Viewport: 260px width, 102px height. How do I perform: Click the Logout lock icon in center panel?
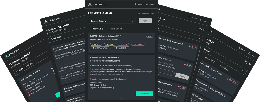(x=147, y=4)
